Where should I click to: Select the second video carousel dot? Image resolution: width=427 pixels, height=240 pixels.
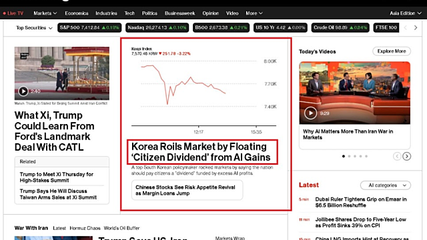349,156
